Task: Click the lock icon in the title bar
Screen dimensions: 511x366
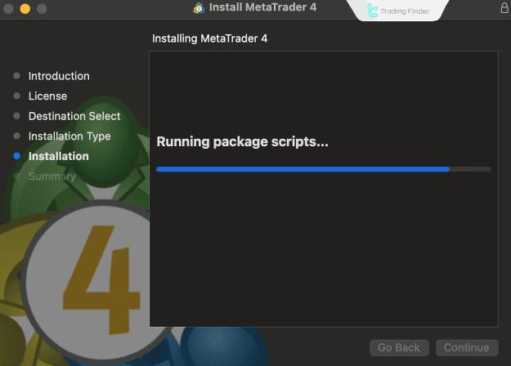Action: tap(504, 8)
